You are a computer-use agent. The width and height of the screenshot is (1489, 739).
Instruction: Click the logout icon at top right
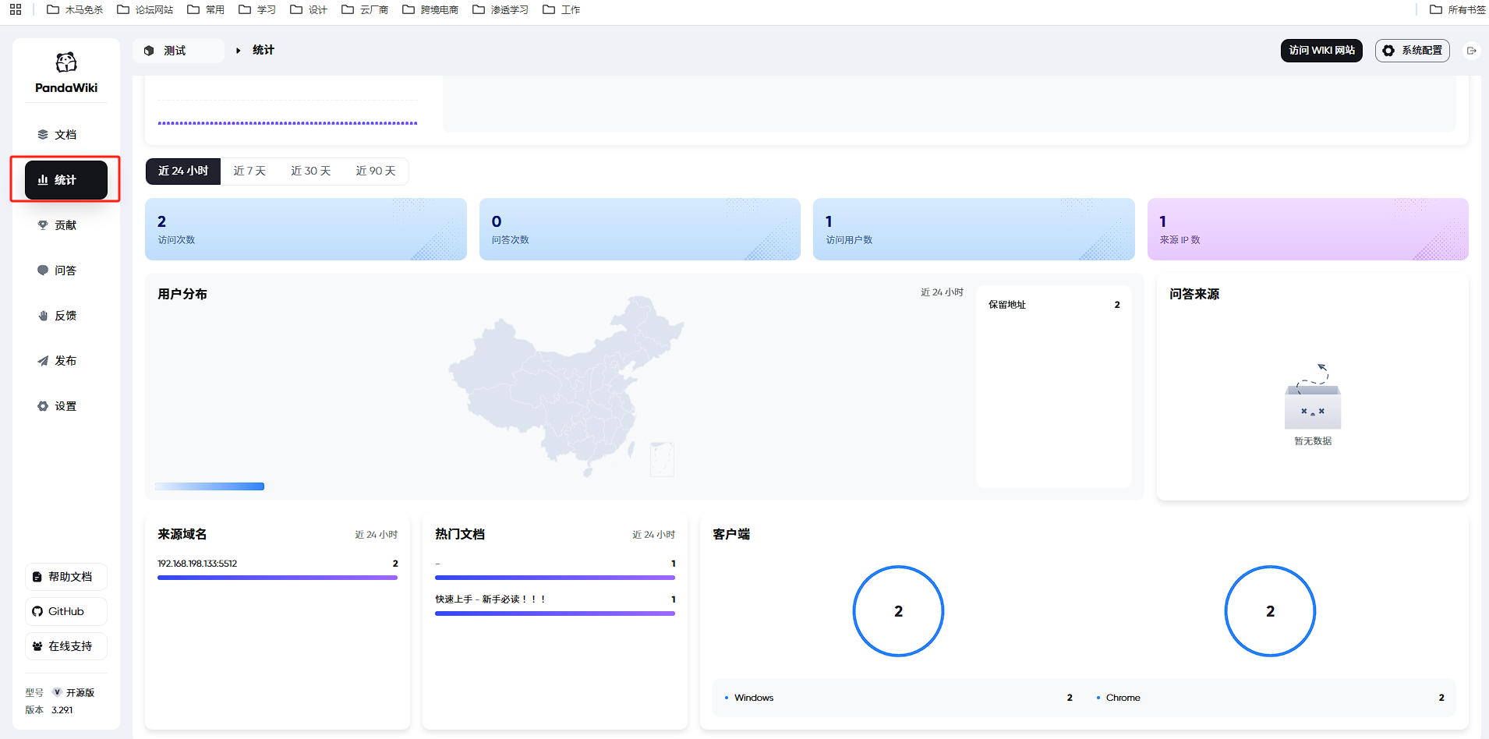pos(1471,51)
